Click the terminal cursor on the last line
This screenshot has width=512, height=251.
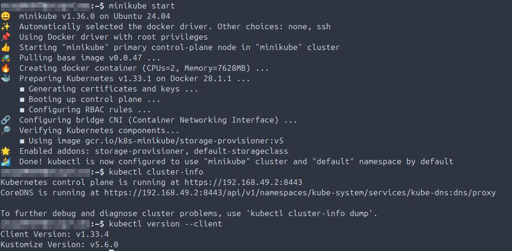111,250
